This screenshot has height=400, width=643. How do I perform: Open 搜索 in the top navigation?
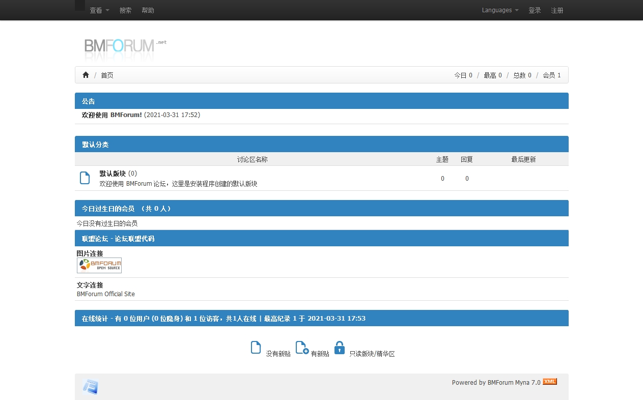[125, 10]
